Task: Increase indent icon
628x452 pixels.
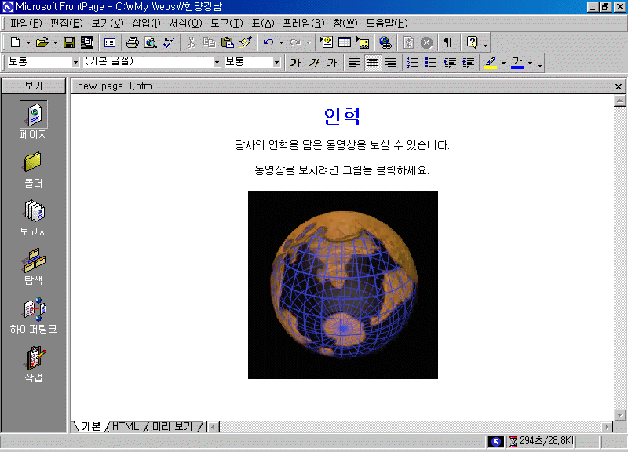Action: [x=468, y=63]
